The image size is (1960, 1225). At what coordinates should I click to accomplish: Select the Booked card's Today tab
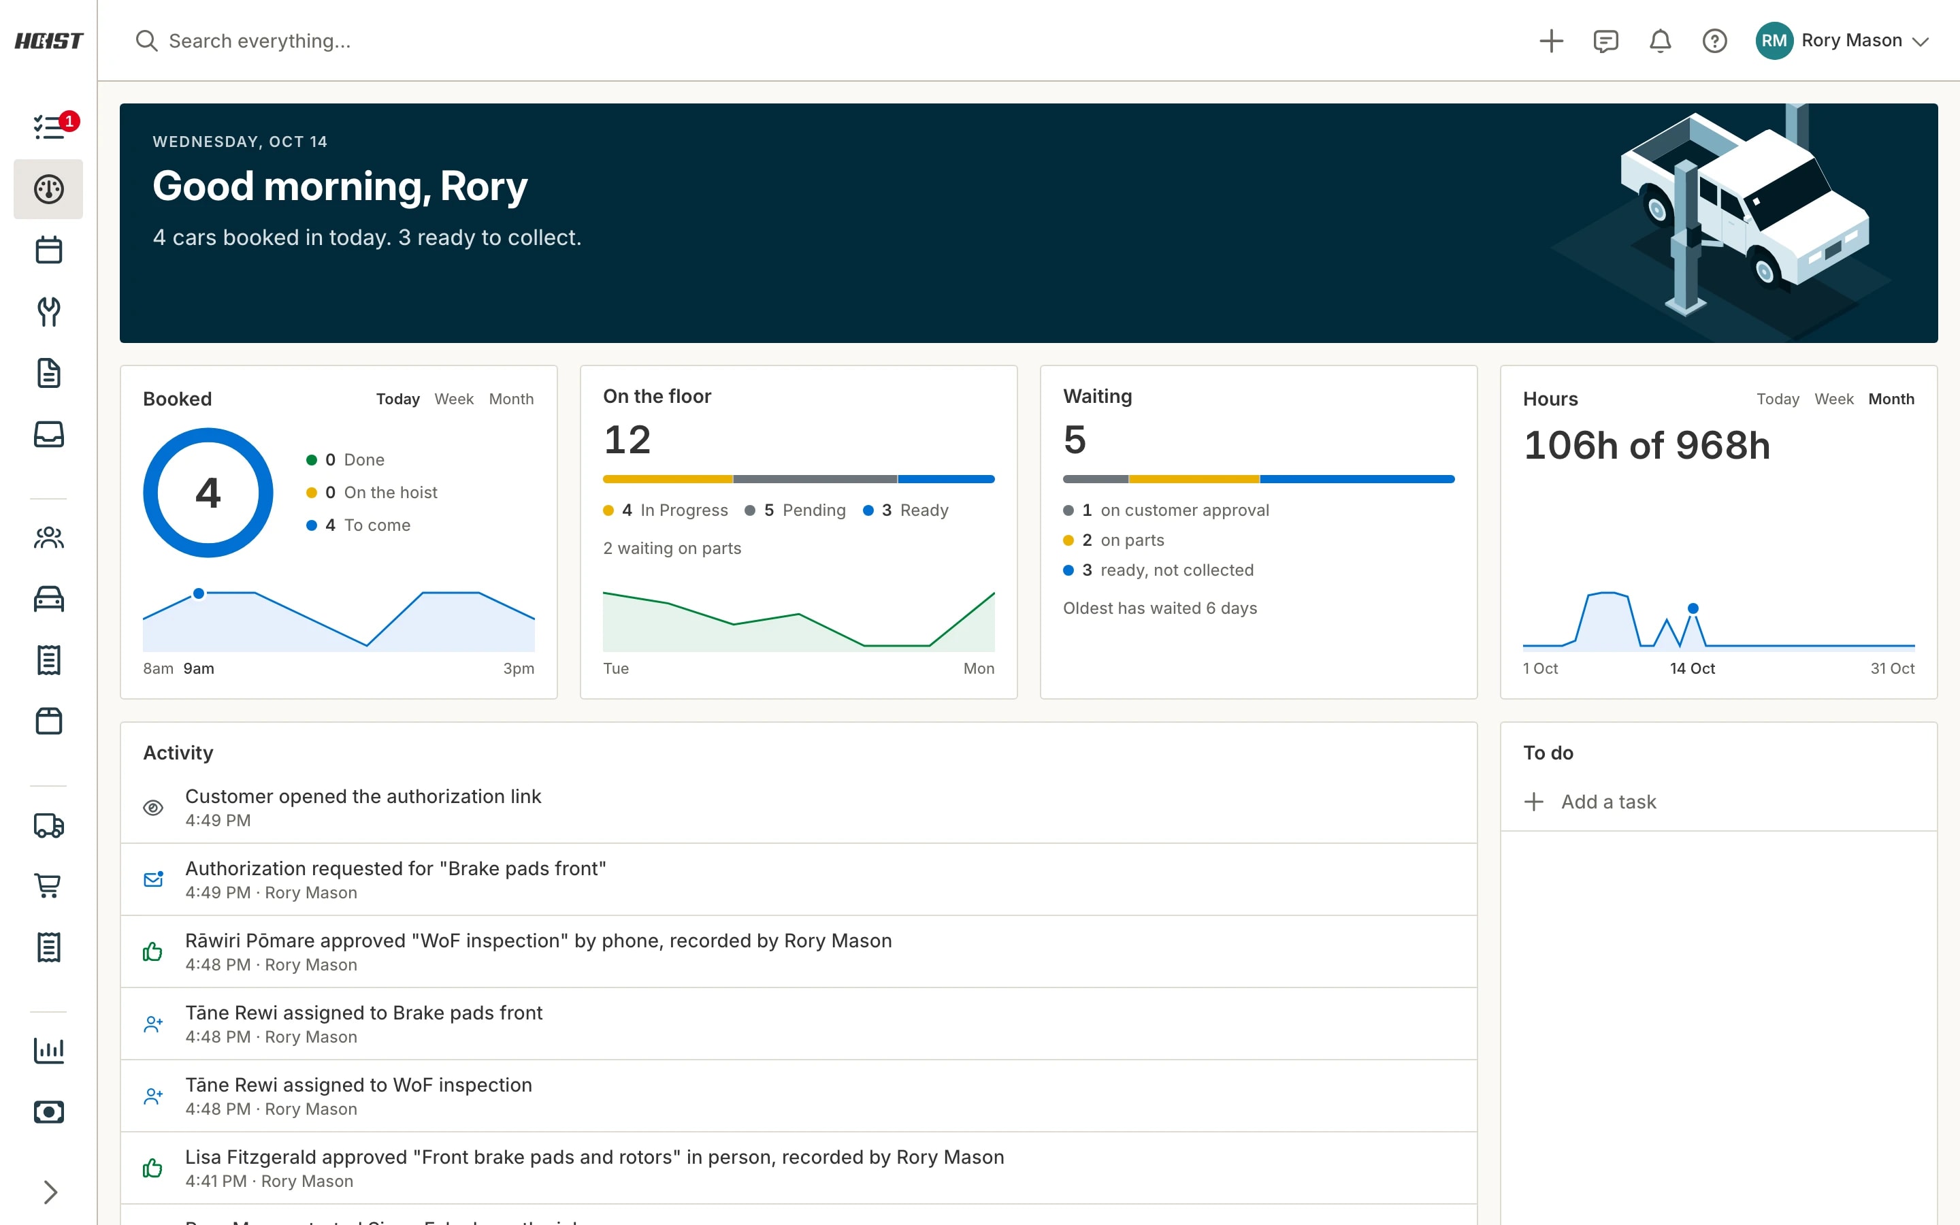click(397, 399)
